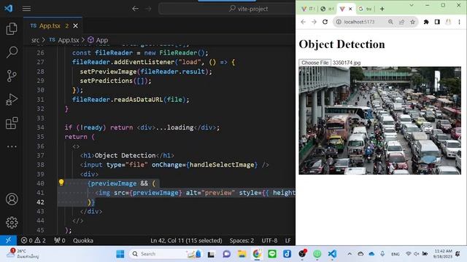Bookmark this page with the star icon

[412, 22]
